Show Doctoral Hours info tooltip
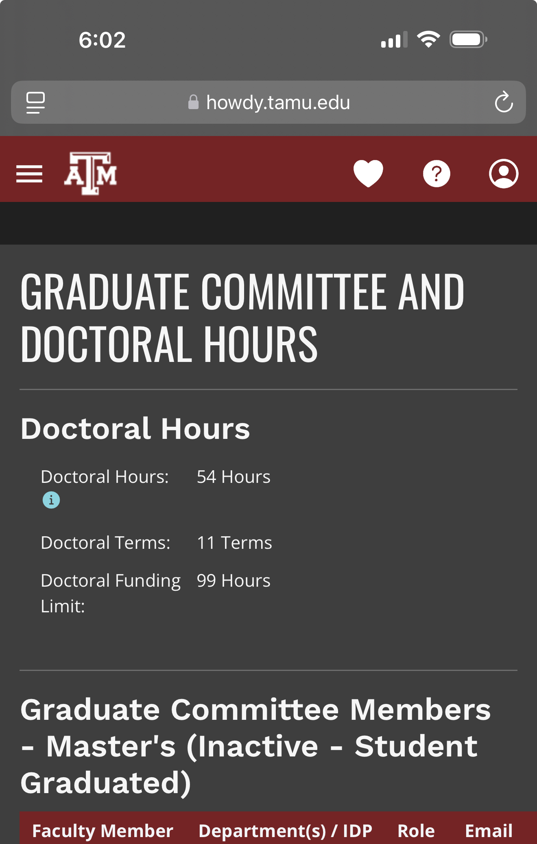Viewport: 537px width, 844px height. pyautogui.click(x=51, y=500)
